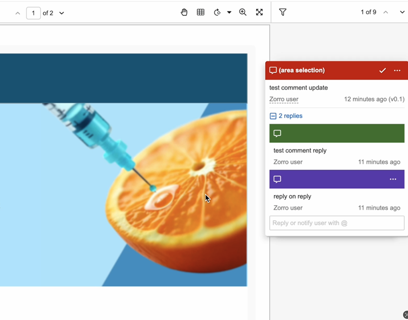The width and height of the screenshot is (408, 320).
Task: Click the zoom in magnifier icon
Action: tap(243, 12)
